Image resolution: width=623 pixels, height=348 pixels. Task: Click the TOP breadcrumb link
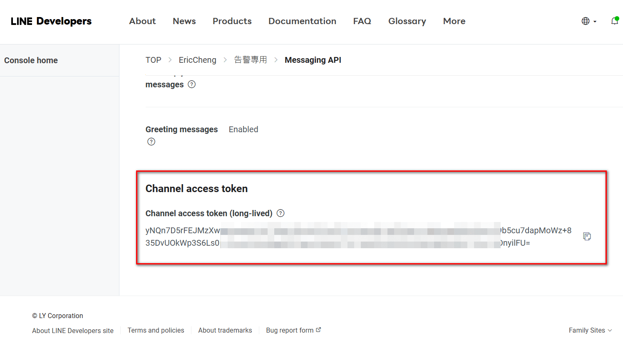click(153, 60)
